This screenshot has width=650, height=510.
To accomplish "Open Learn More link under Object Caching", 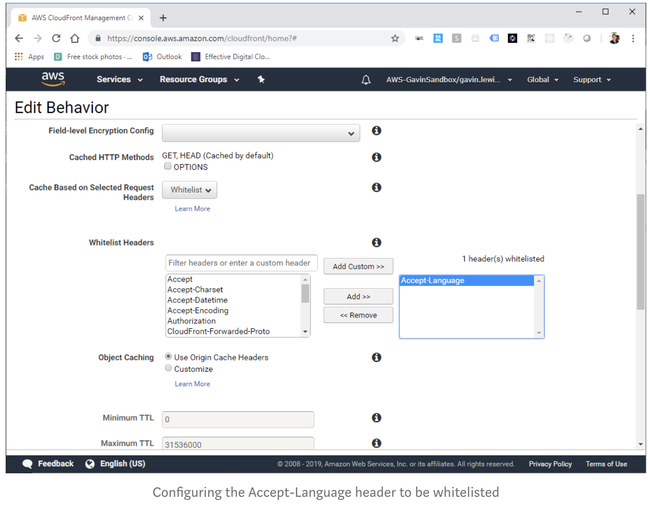I will (192, 384).
